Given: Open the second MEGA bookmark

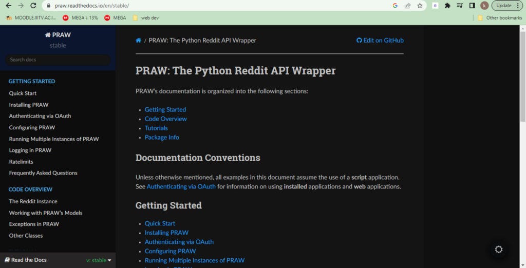Looking at the screenshot, I should tap(115, 18).
